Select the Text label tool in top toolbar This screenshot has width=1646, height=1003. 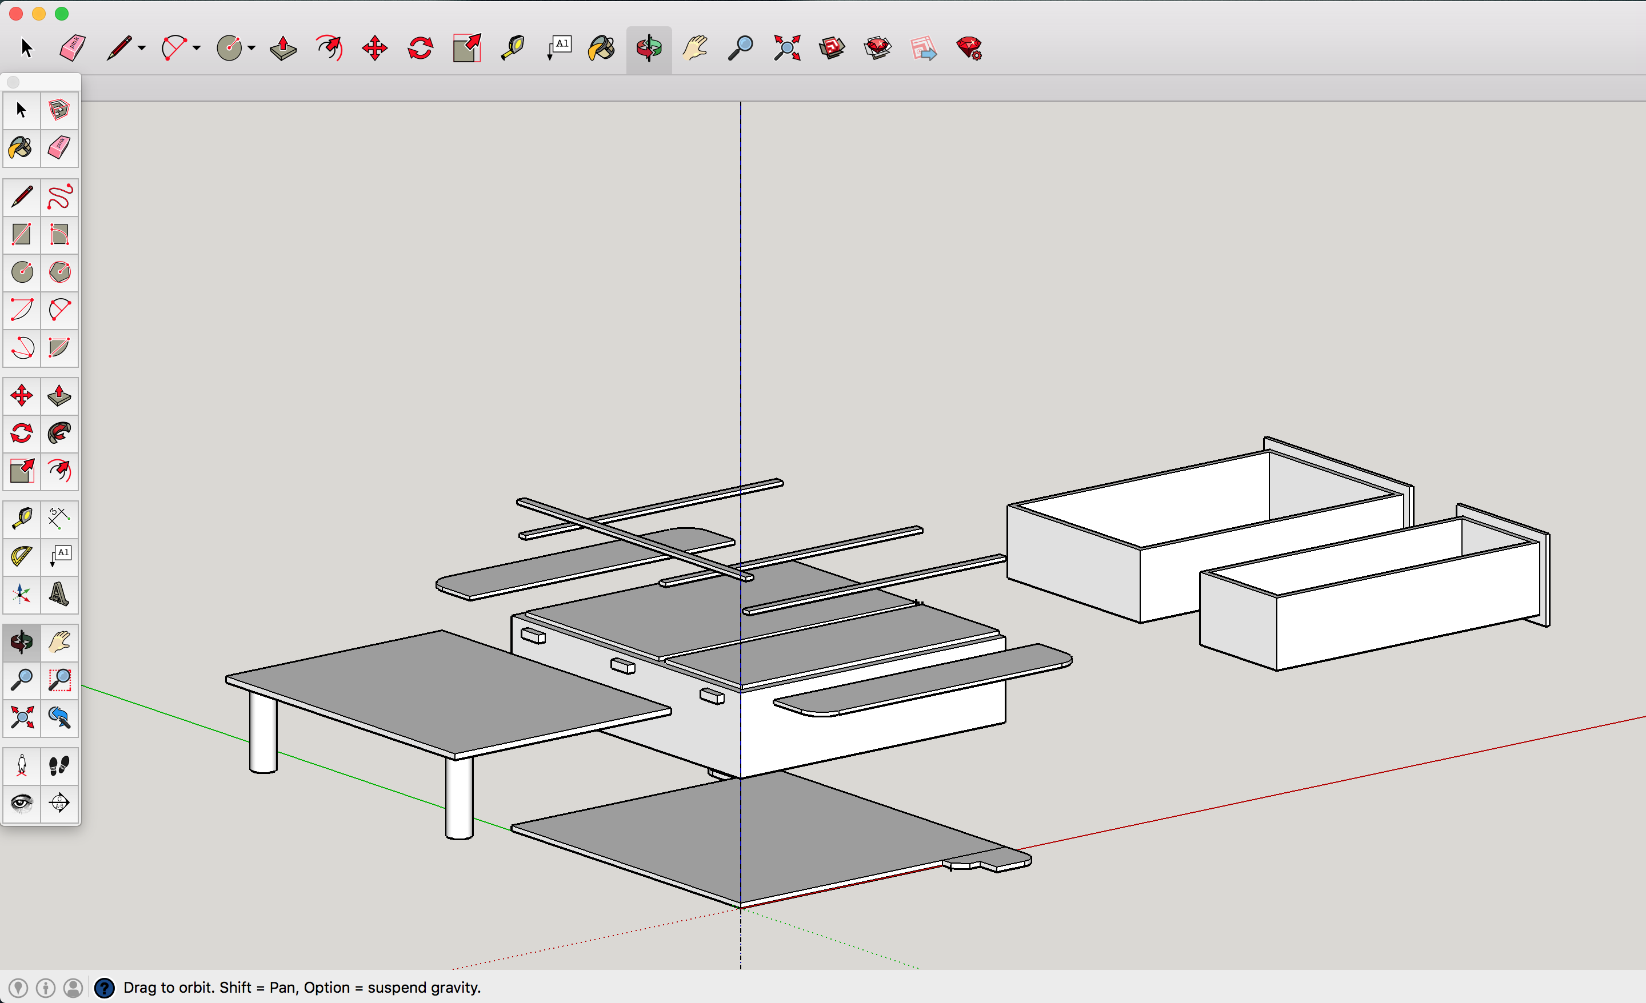(x=559, y=48)
